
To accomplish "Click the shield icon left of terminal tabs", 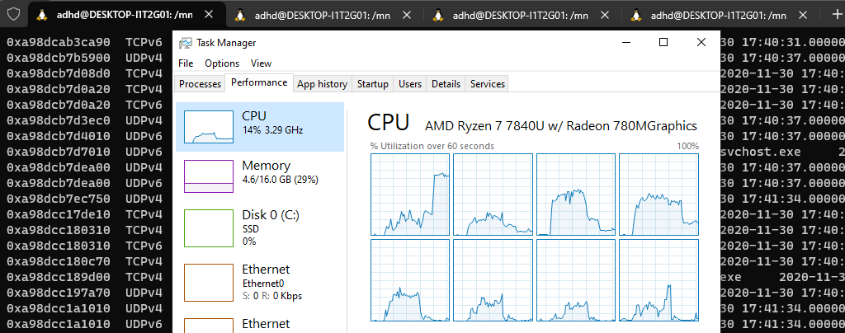I will click(x=12, y=16).
